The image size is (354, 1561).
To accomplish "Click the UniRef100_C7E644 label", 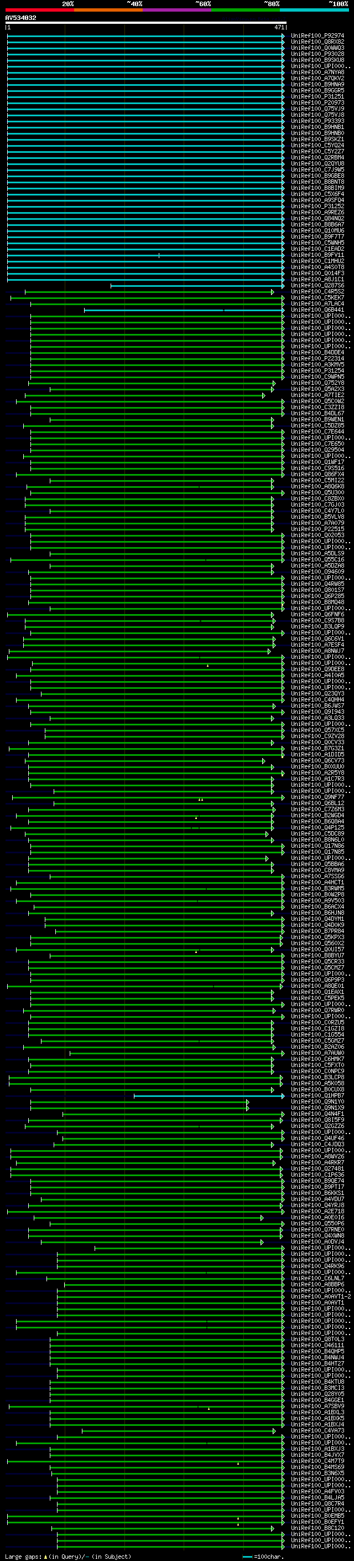I will coord(317,431).
